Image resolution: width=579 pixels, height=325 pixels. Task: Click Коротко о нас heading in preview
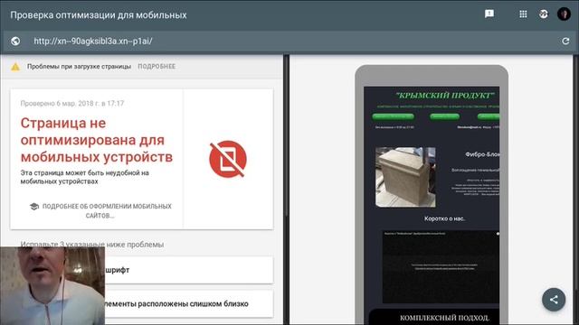[444, 218]
